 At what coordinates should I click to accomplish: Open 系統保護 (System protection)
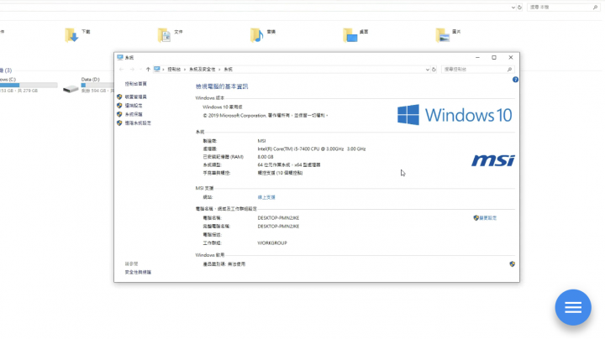coord(134,114)
